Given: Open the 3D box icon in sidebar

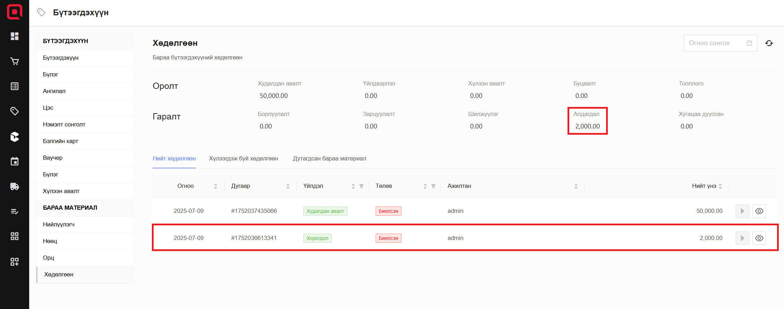Looking at the screenshot, I should 15,136.
